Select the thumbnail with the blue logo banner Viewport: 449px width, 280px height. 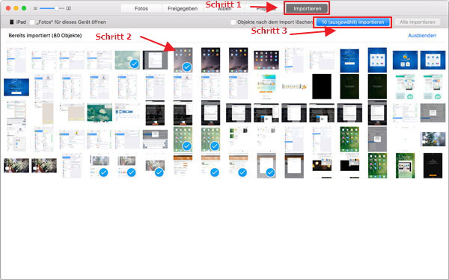pos(127,112)
